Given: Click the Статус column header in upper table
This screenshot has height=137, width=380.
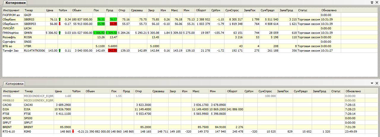Looking at the screenshot, I should click(308, 10).
